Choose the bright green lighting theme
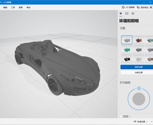The height and width of the screenshot is (125, 153). (x=127, y=50)
